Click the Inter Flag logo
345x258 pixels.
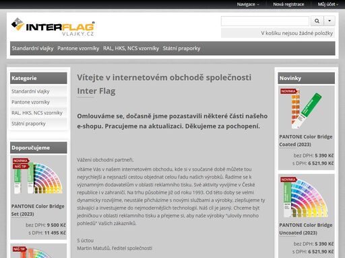pos(53,27)
